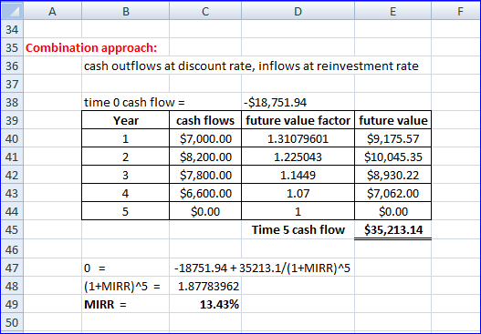This screenshot has height=334, width=481.
Task: Click the $8,200.00 cash flow cell
Action: (205, 157)
